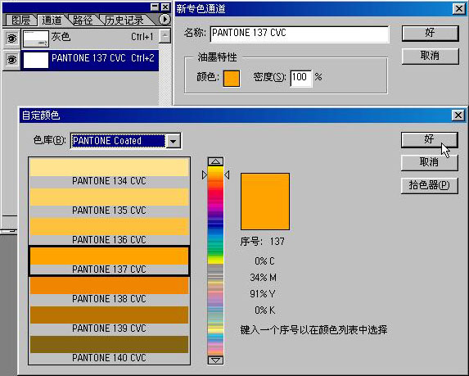Screen dimensions: 469x376
Task: Click 好 button in Custom Colors dialog
Action: click(x=429, y=139)
